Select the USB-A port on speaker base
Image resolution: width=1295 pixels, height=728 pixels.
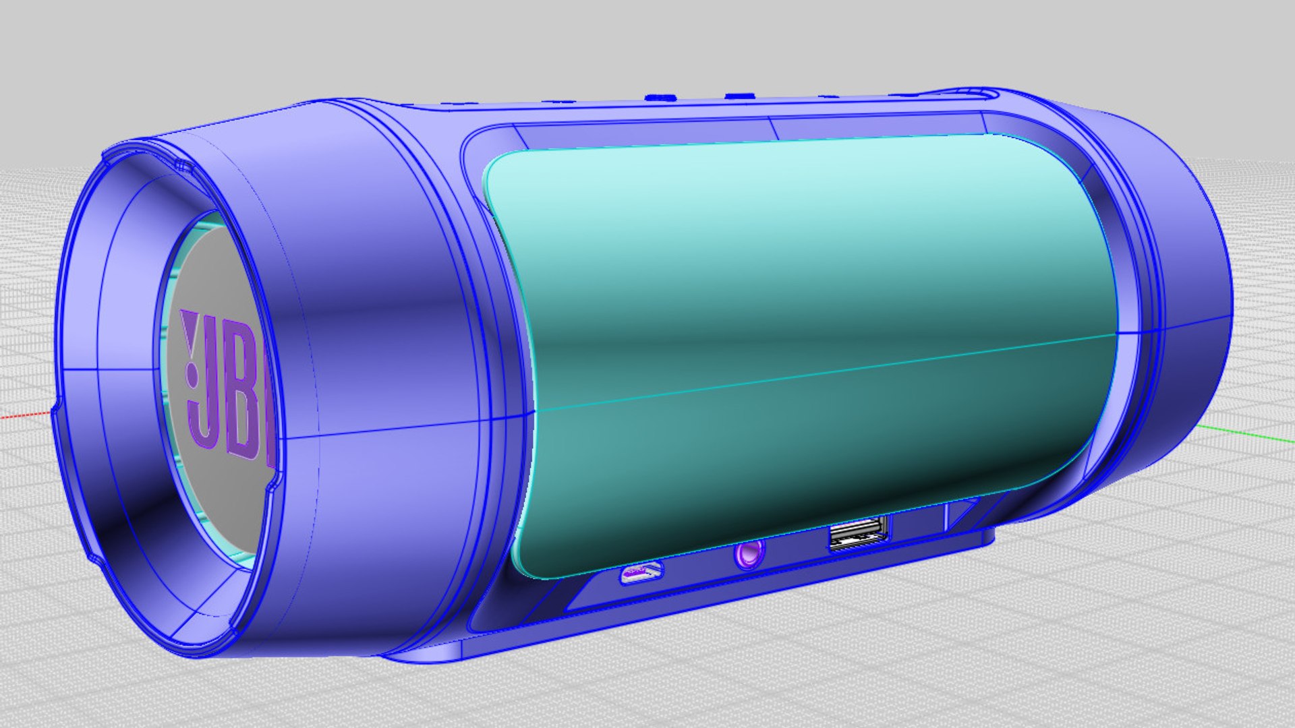click(x=859, y=533)
